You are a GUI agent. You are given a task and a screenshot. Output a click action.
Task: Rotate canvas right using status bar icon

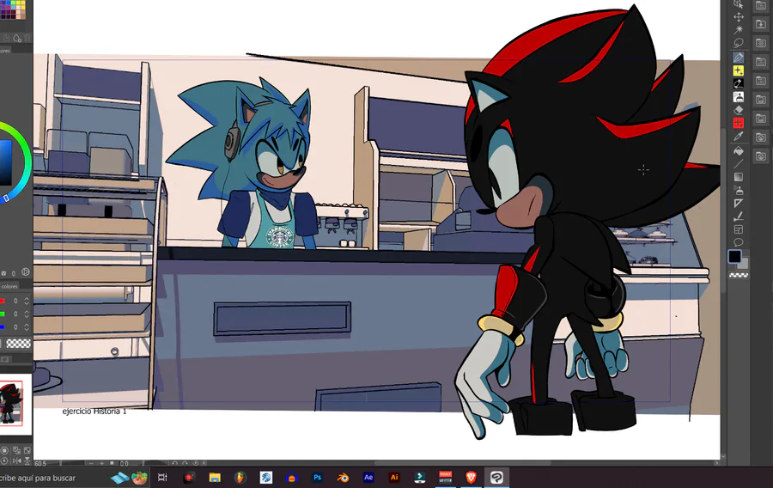click(185, 463)
